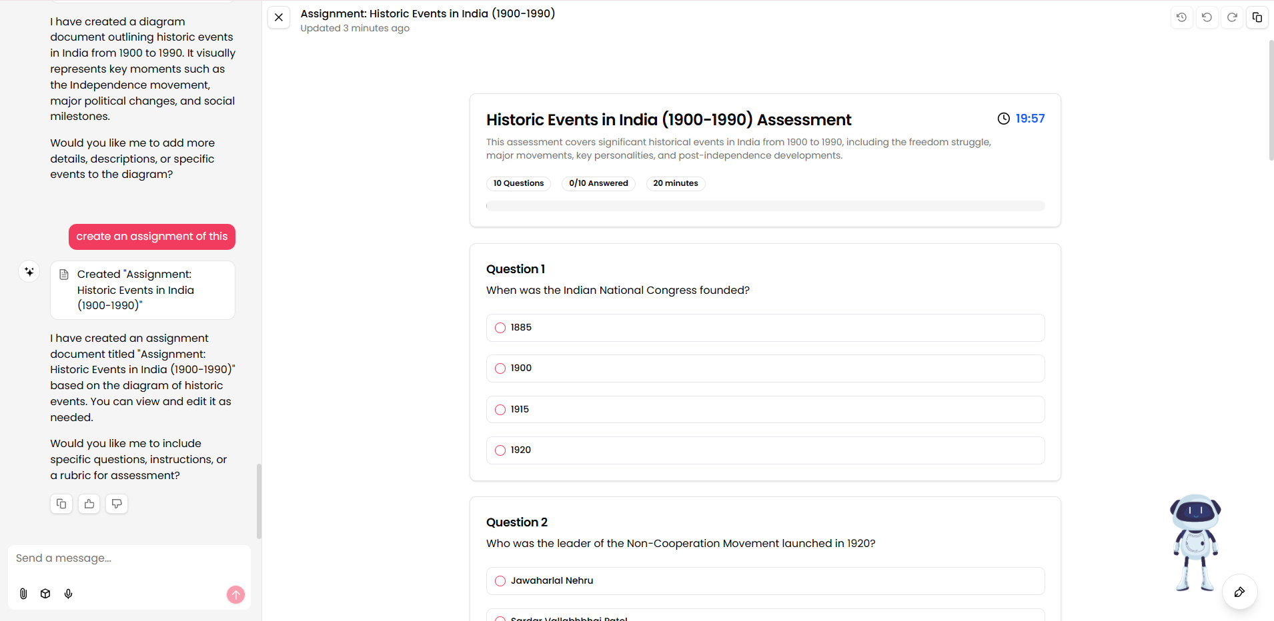Click the document title in header

click(428, 13)
